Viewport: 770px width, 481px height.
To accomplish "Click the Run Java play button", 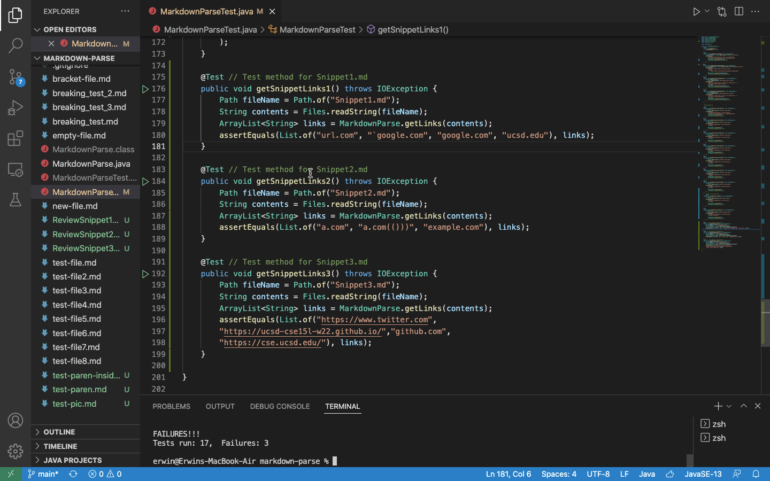I will click(x=696, y=11).
